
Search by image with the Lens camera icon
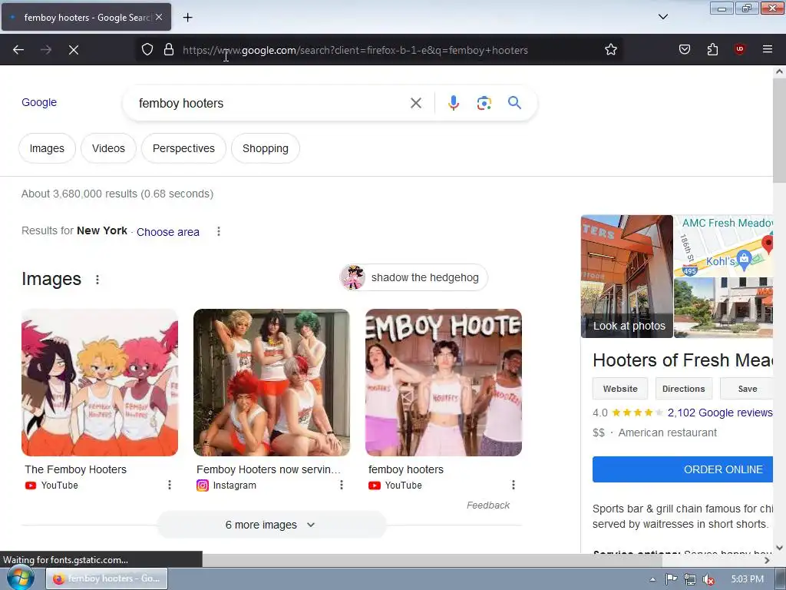pos(484,103)
